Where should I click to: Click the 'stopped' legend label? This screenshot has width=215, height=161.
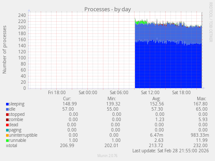coord(17,114)
